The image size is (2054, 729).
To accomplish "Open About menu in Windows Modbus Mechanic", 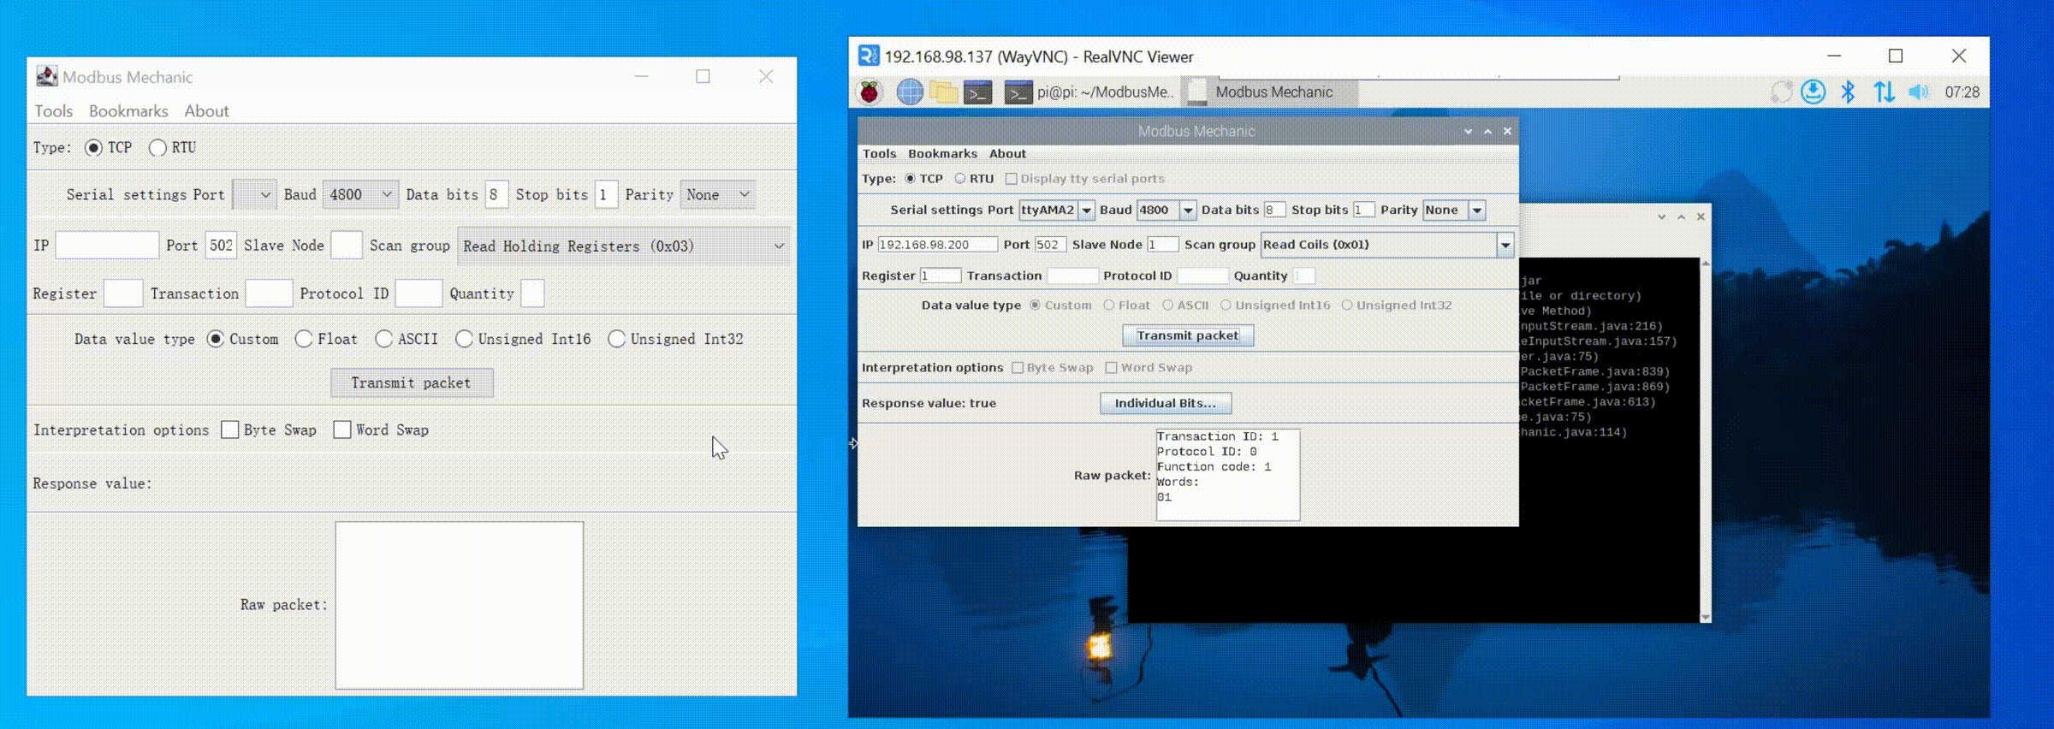I will click(x=206, y=111).
